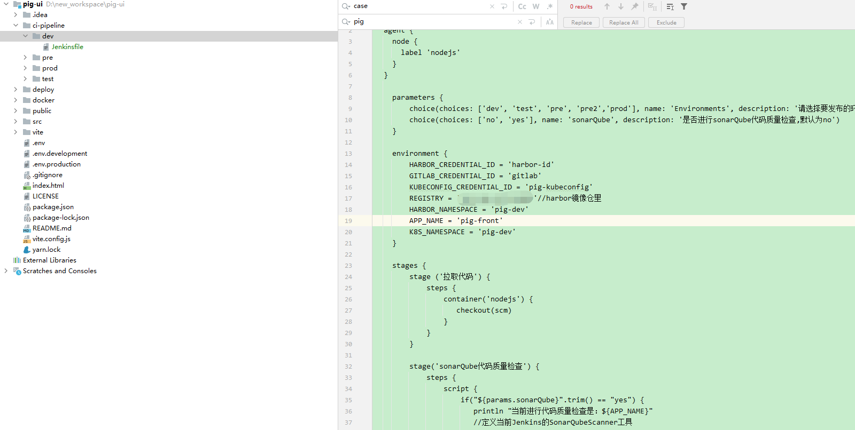Clear the 'case' search text

492,6
